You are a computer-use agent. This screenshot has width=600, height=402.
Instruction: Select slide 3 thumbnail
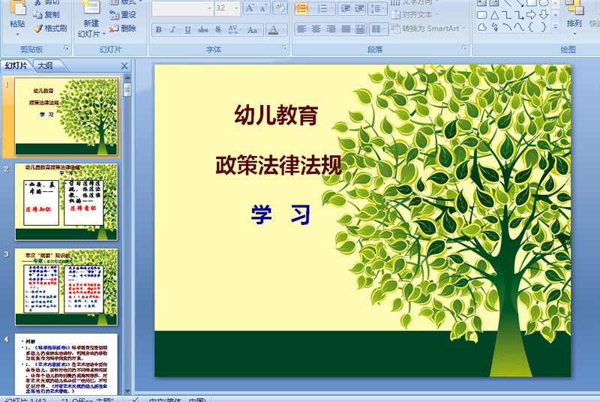pos(66,286)
